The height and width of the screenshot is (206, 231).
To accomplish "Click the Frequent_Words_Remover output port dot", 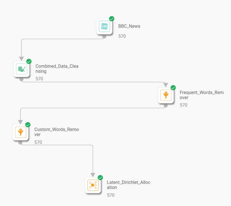I will (x=166, y=106).
